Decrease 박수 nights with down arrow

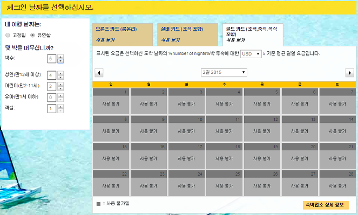(60, 61)
